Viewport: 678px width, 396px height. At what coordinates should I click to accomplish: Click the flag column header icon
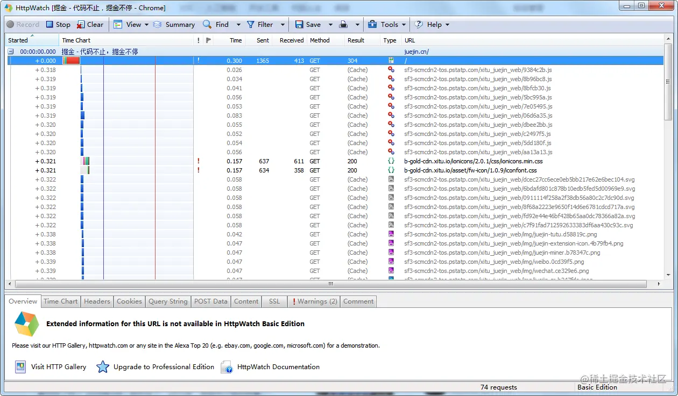[x=209, y=40]
